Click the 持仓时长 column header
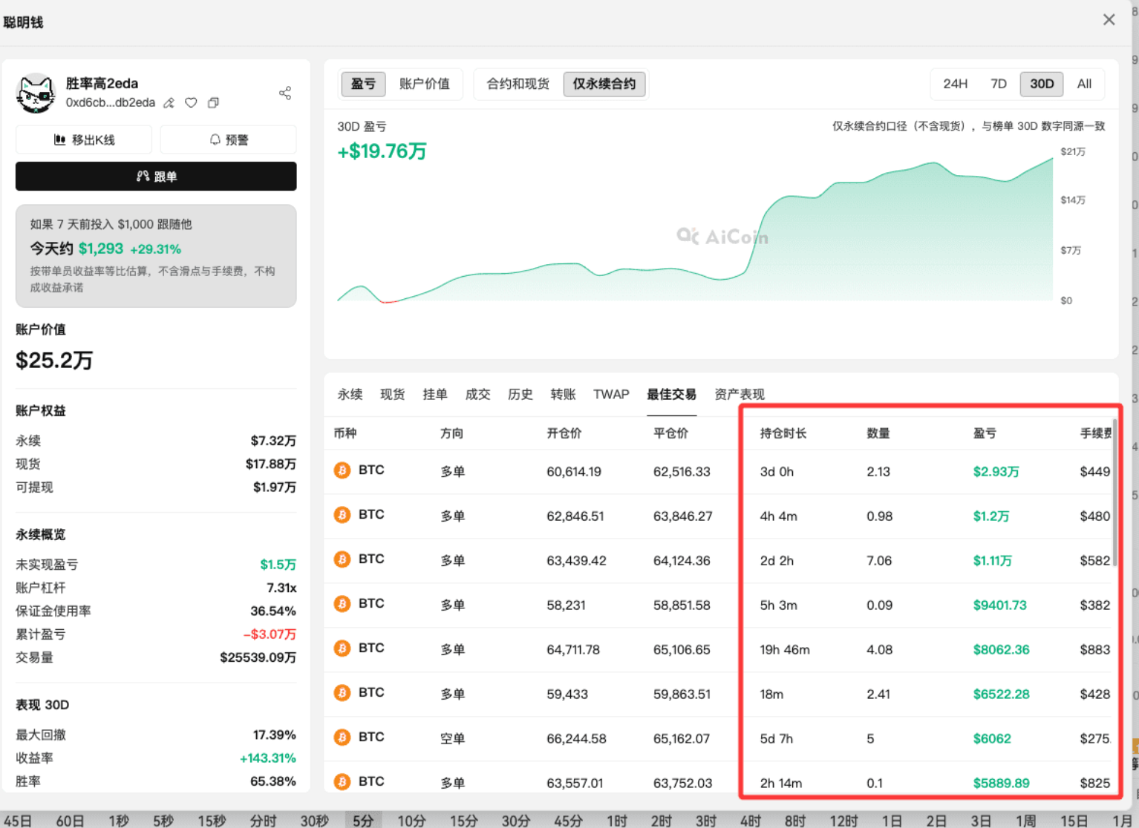Screen dimensions: 1139x828 click(x=783, y=433)
